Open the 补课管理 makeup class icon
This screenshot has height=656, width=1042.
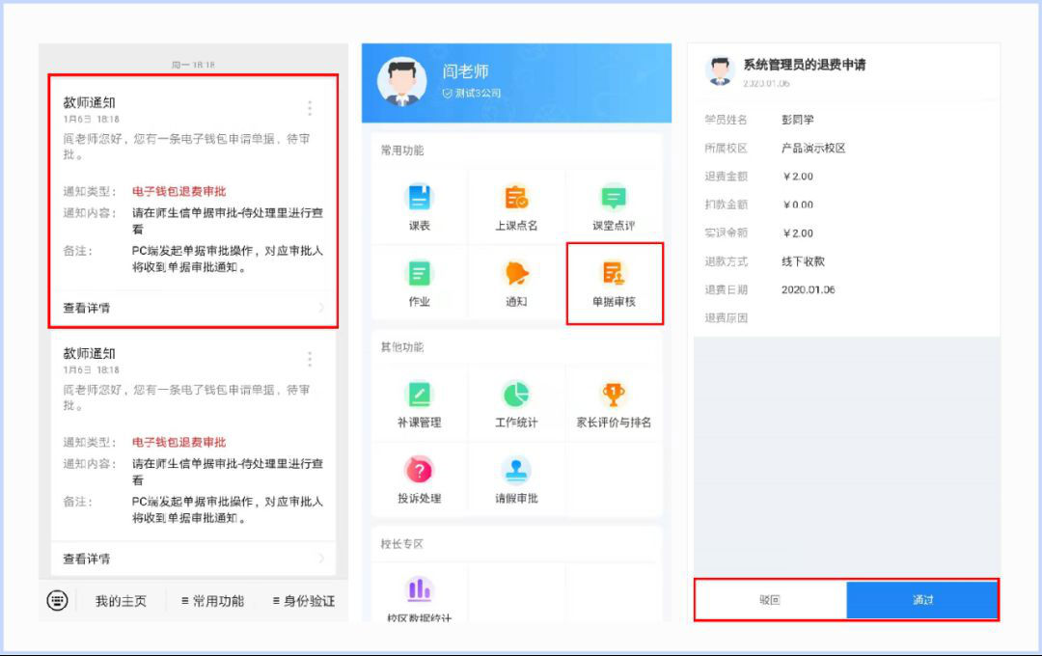click(x=420, y=395)
